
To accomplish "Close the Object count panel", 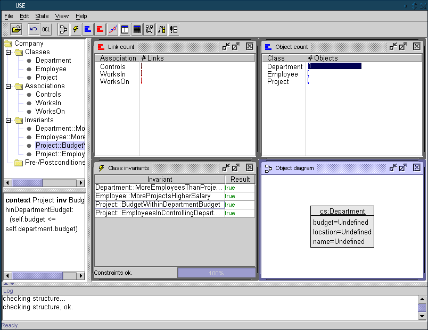I will [416, 47].
